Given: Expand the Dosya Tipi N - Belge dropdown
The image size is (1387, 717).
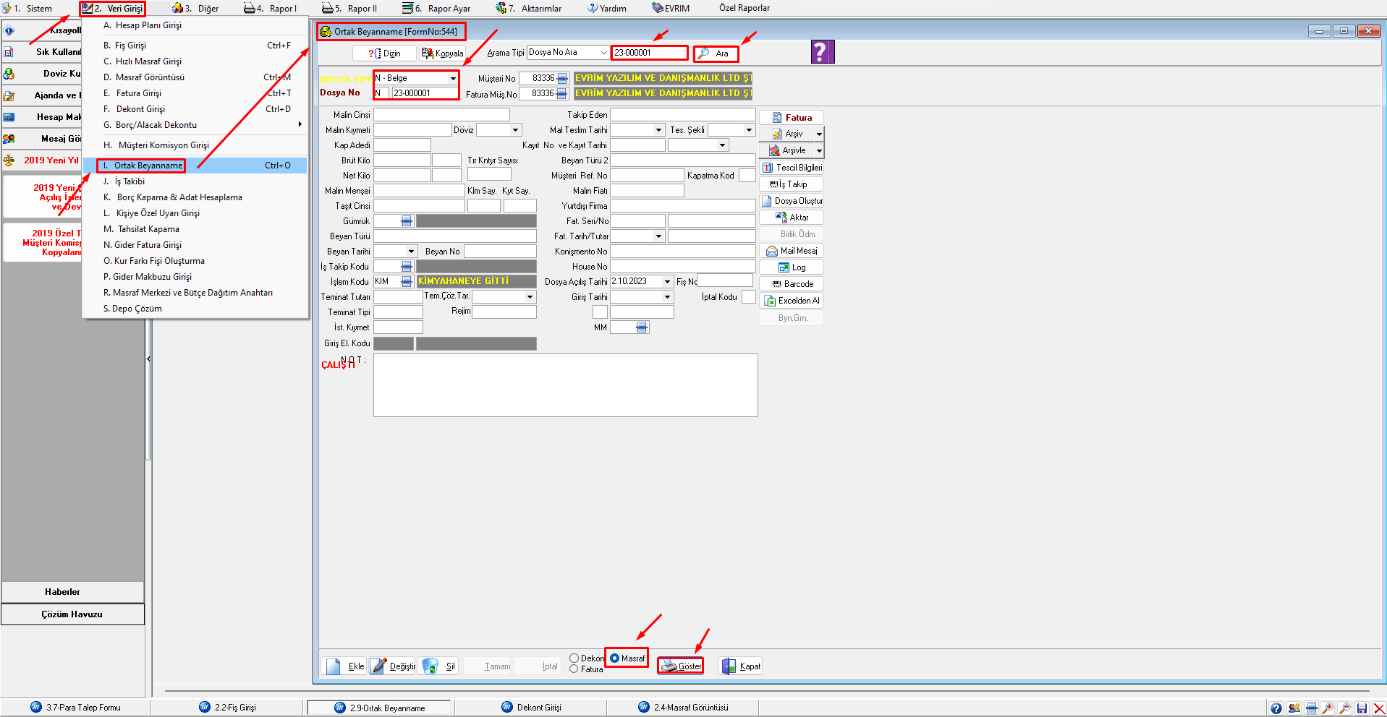Looking at the screenshot, I should click(x=453, y=78).
